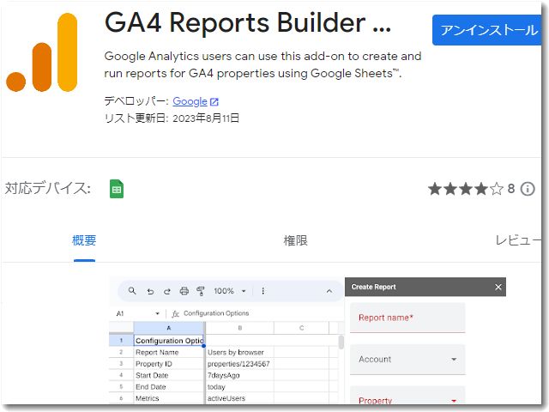Click the 'Users by browser' cell
Viewport: 549px width, 412px height.
pos(240,352)
